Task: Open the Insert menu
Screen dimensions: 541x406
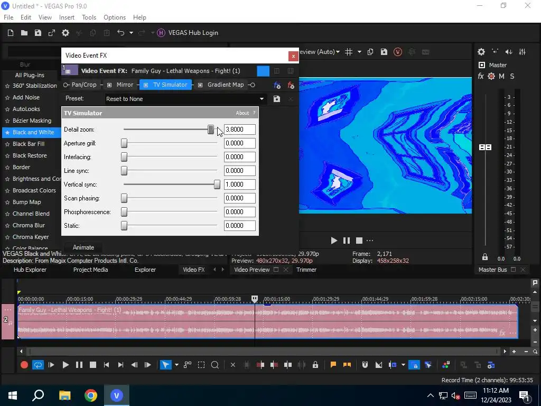Action: (67, 17)
